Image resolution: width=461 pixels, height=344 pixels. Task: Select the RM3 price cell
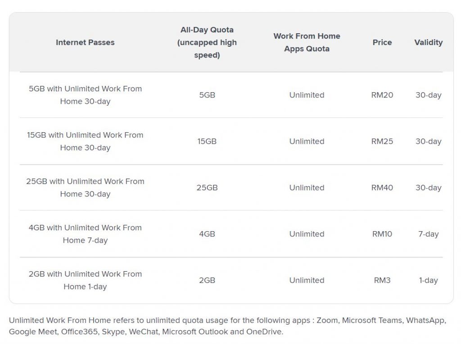click(382, 280)
